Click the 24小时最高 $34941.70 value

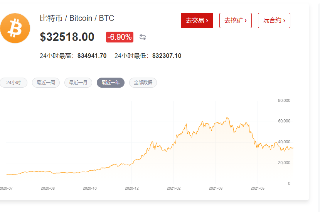92,56
